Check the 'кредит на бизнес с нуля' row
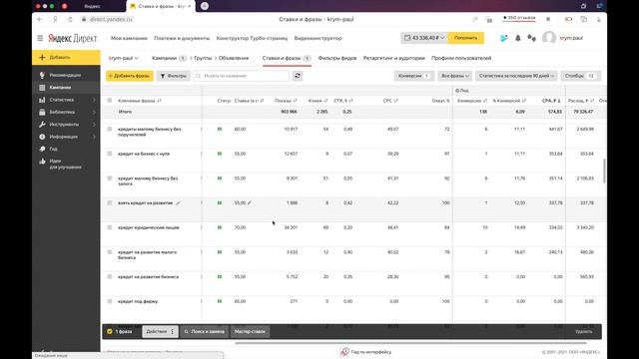Image resolution: width=639 pixels, height=359 pixels. pos(110,154)
